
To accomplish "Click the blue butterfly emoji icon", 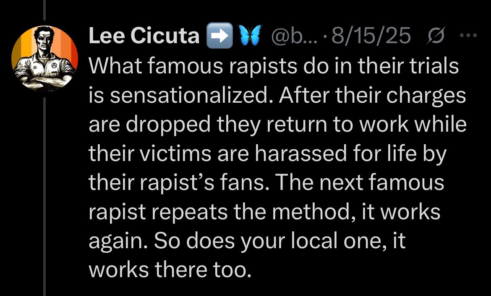I will click(x=250, y=36).
